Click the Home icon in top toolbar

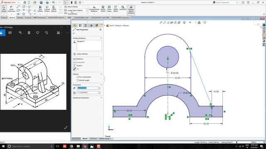click(x=25, y=2)
